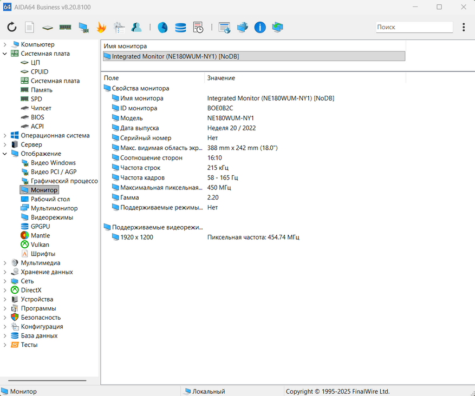
Task: Click the sidebar horizontal scrollbar
Action: pos(47,380)
